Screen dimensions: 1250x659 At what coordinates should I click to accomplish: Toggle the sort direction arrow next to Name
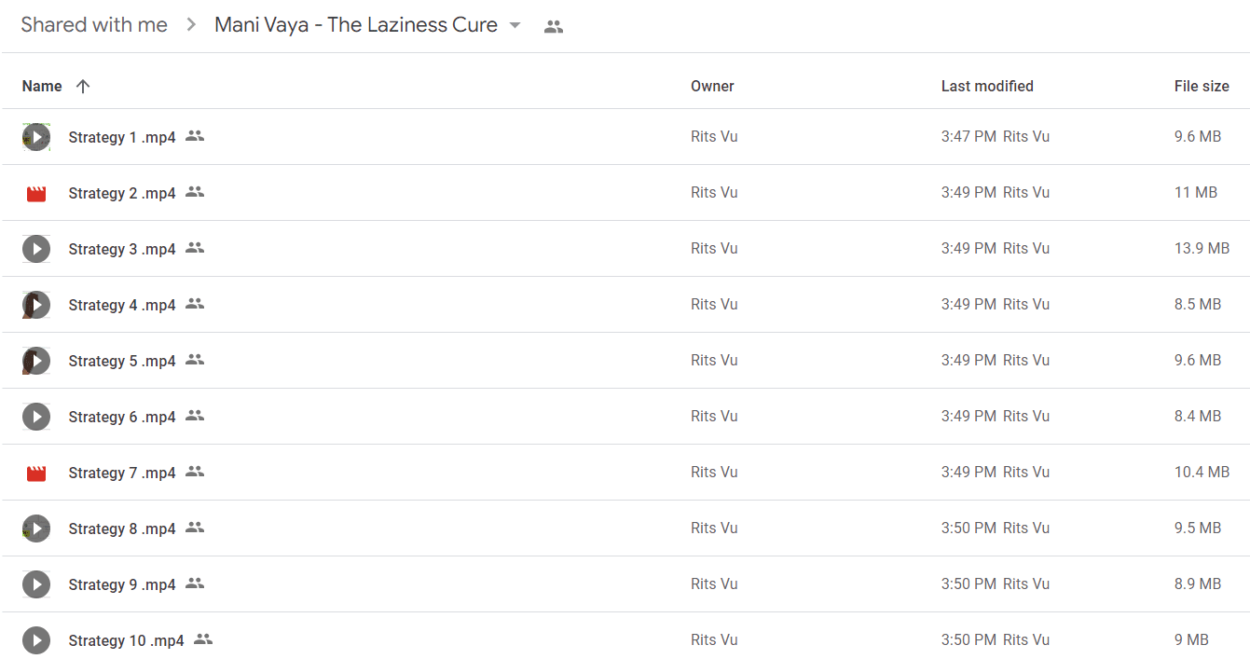tap(83, 86)
